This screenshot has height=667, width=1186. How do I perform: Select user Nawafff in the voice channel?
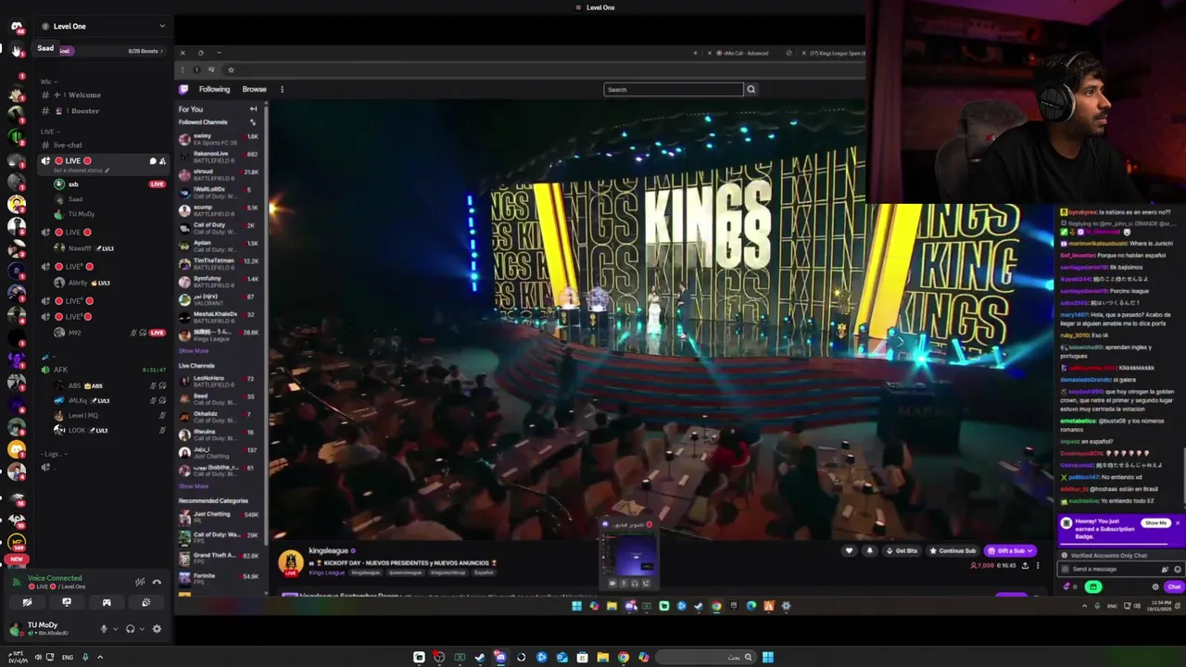pos(80,248)
